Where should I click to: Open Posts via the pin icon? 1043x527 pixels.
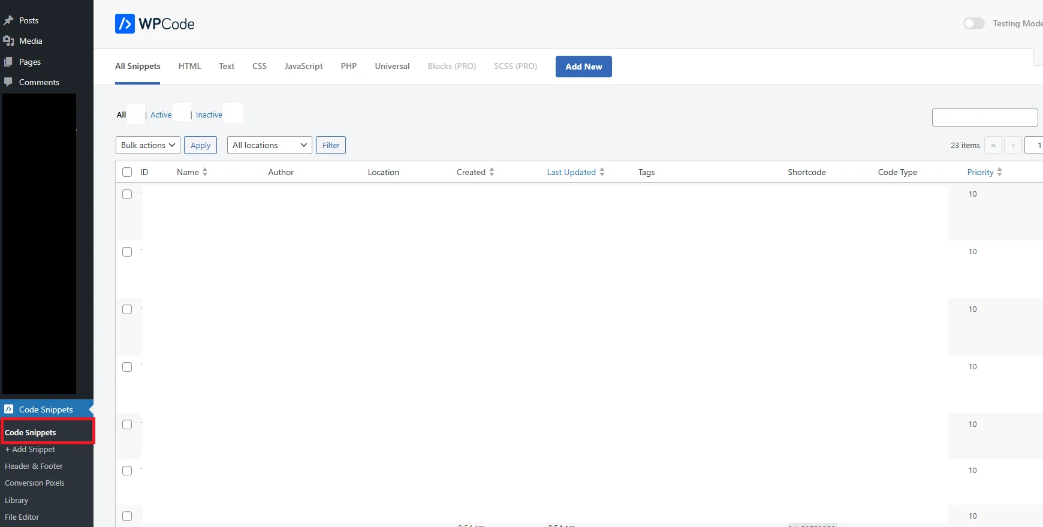pos(8,20)
